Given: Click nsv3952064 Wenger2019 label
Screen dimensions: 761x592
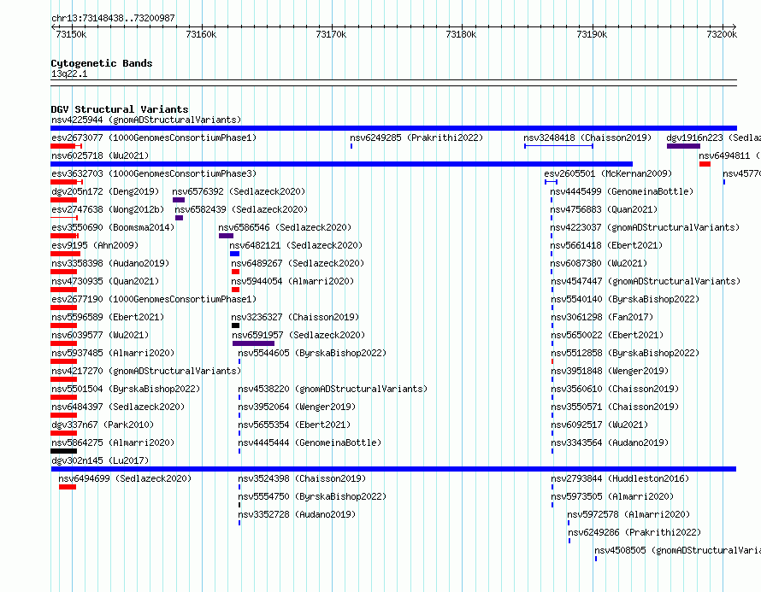Looking at the screenshot, I should [x=297, y=407].
